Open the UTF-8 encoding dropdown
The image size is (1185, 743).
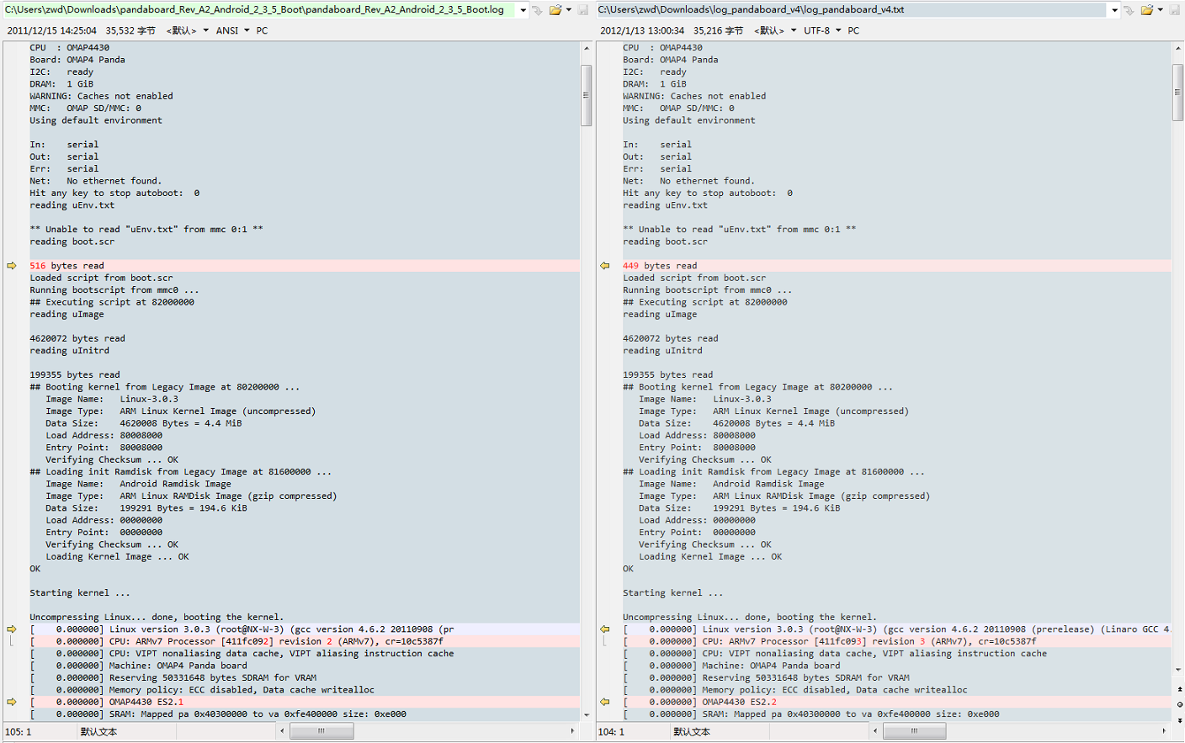coord(838,30)
